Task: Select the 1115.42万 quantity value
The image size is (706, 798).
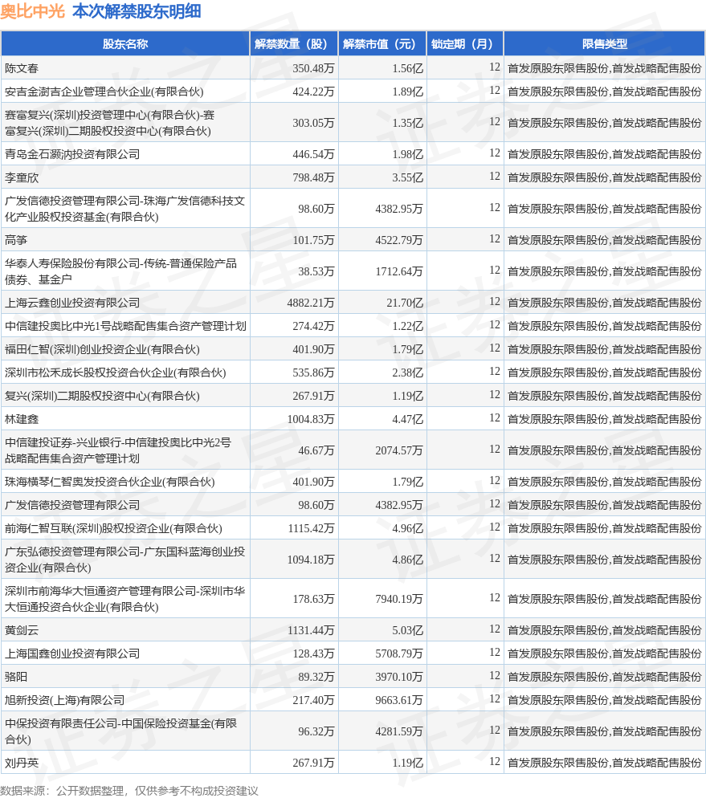Action: [x=311, y=529]
